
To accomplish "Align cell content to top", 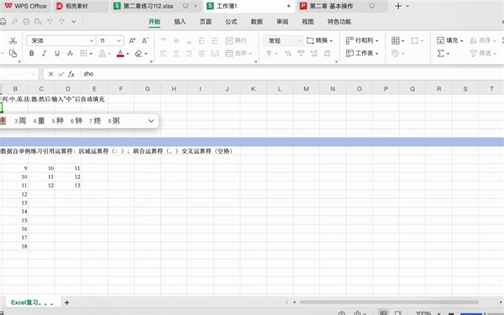I will [164, 40].
